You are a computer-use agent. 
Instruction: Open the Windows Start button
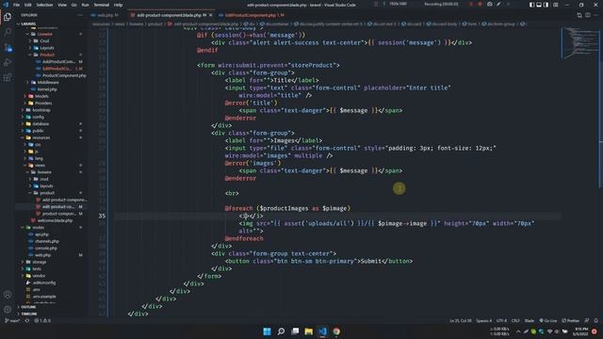[x=267, y=331]
